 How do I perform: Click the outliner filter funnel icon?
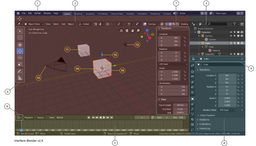coord(235,24)
